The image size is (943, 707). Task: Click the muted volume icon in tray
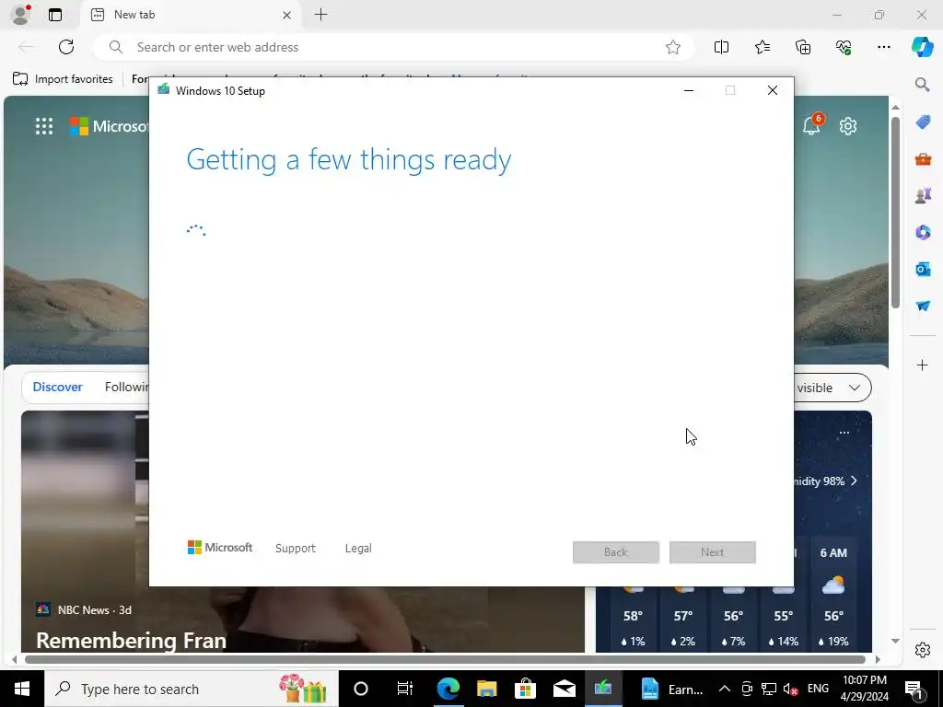pos(791,689)
